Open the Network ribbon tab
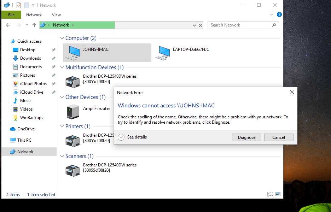Viewport: 331px width, 212px height. click(x=34, y=15)
